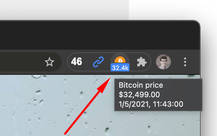217x136 pixels.
Task: Bookmark this page with the star icon
Action: (x=50, y=62)
